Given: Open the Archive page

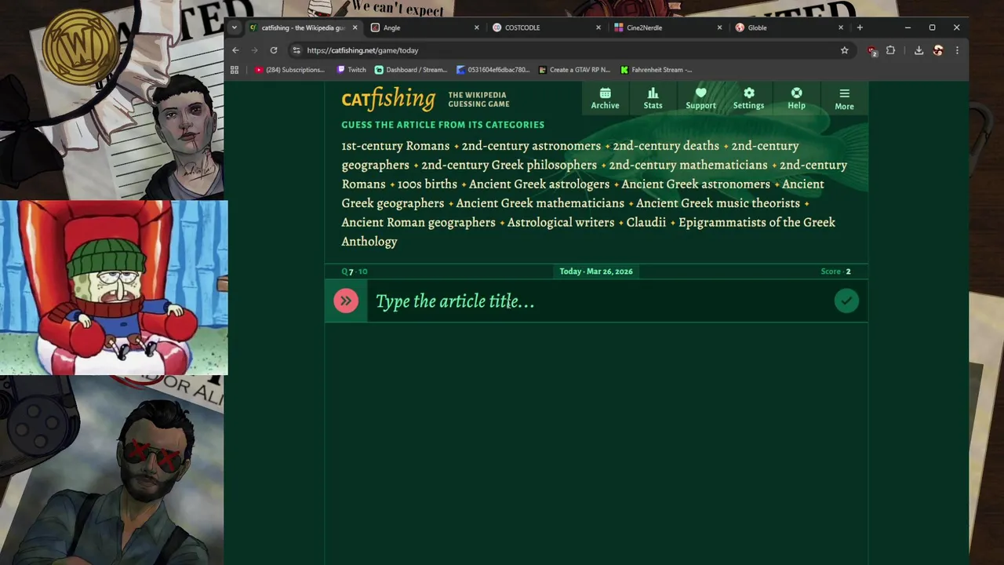Looking at the screenshot, I should pos(605,99).
